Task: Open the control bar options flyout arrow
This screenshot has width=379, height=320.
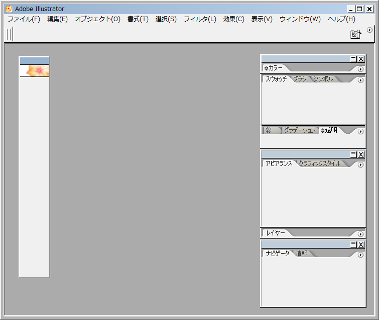Action: point(369,30)
